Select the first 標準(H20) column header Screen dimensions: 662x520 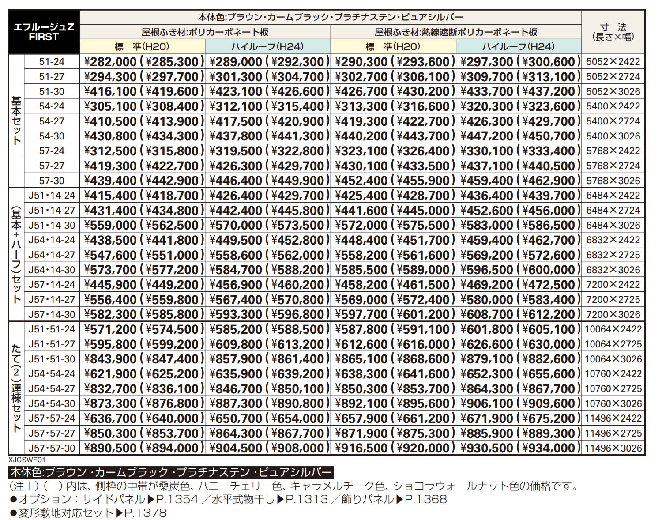pyautogui.click(x=141, y=45)
